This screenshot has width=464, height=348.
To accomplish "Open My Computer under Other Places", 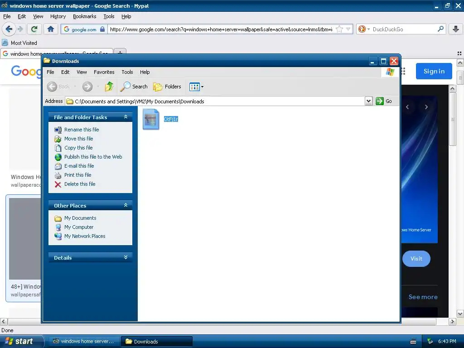I will tap(79, 227).
